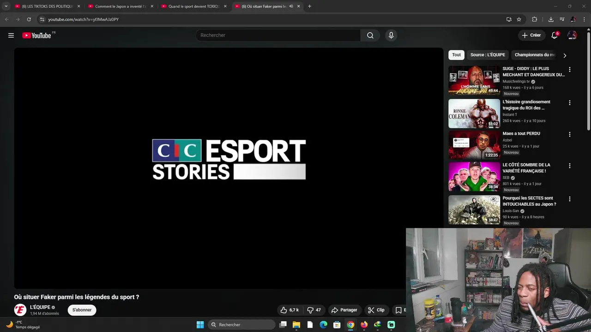Install app icon in address bar
The height and width of the screenshot is (332, 591).
[x=509, y=19]
